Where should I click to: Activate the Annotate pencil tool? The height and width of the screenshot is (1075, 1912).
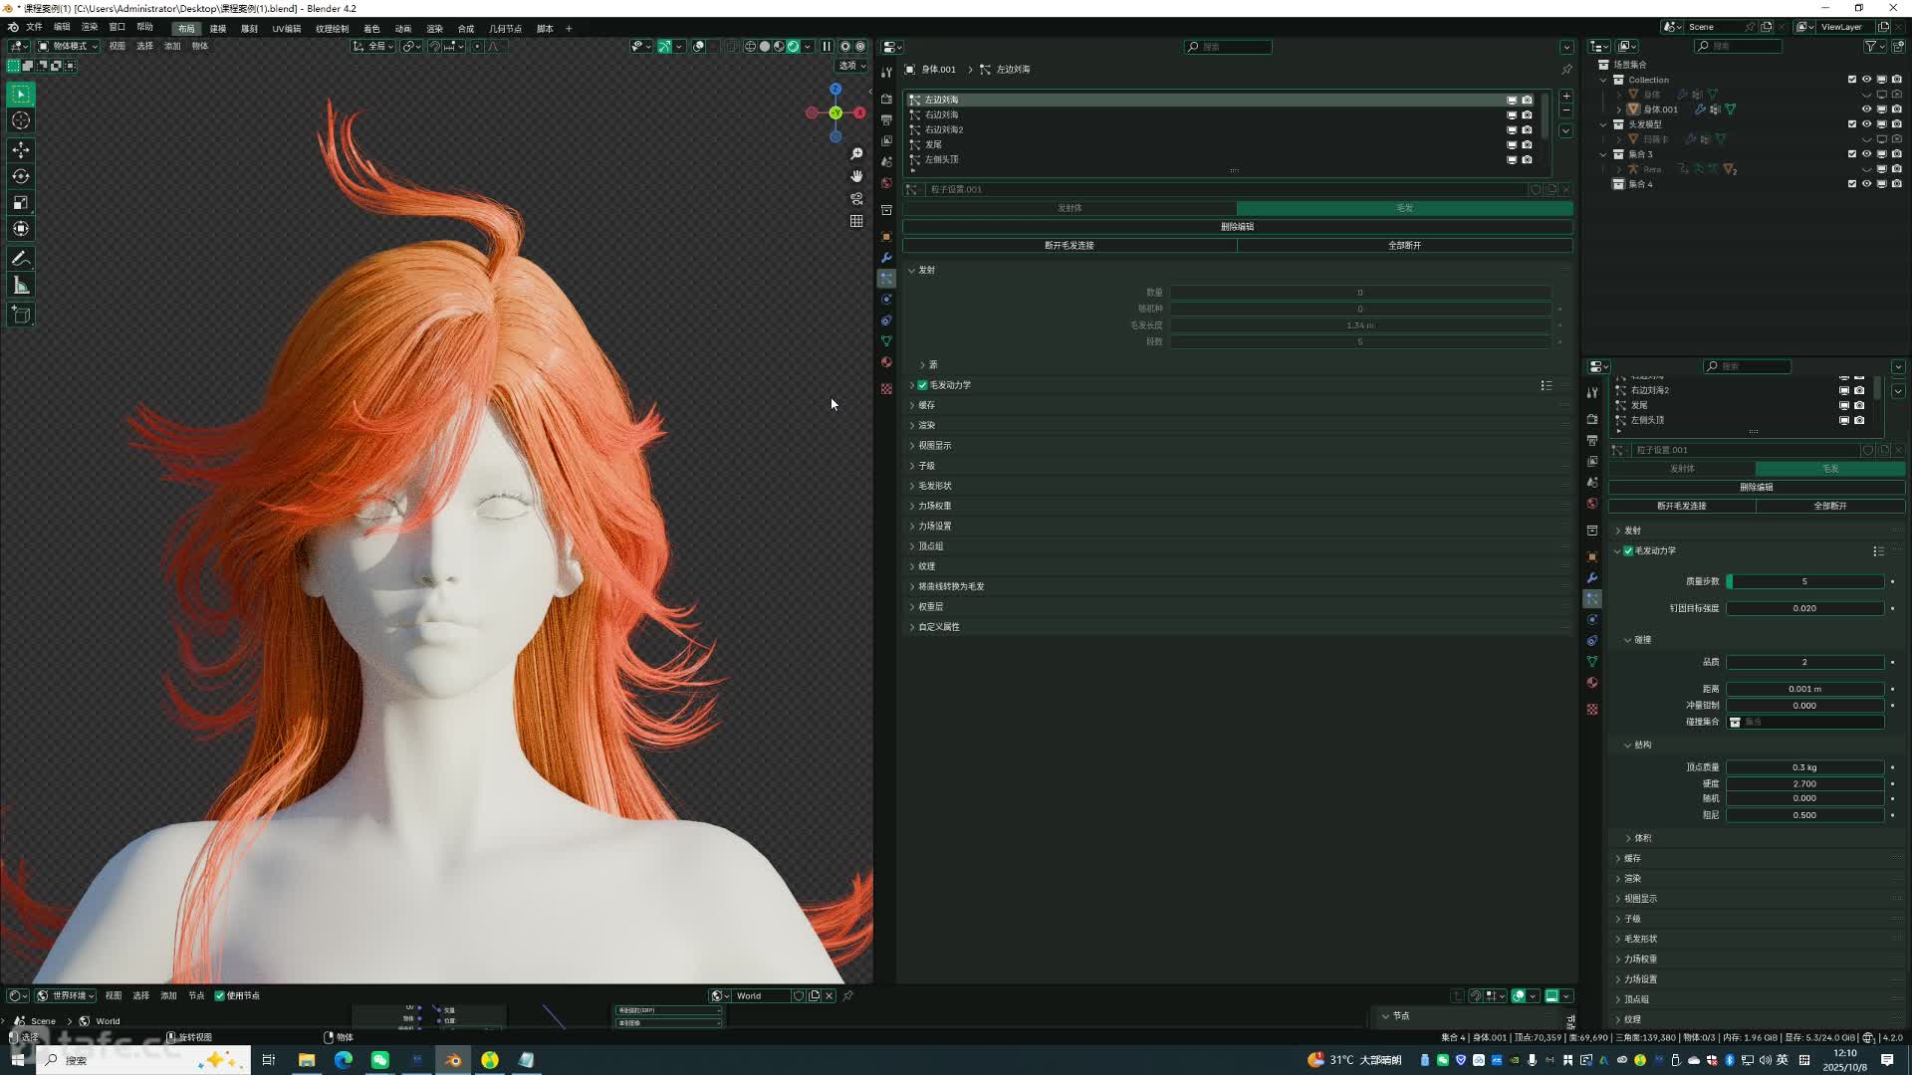21,259
